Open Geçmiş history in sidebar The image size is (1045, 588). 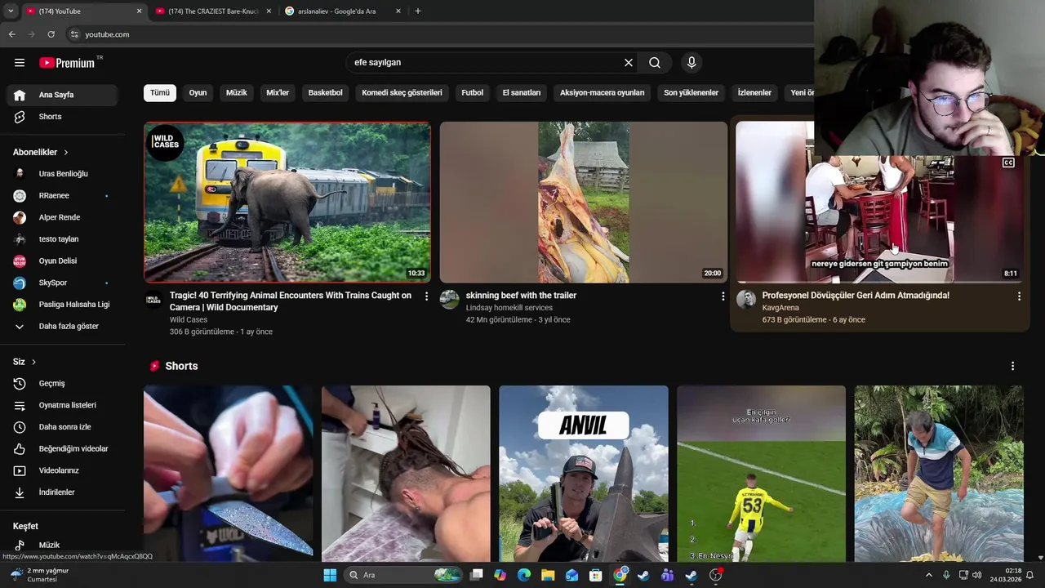tap(62, 384)
